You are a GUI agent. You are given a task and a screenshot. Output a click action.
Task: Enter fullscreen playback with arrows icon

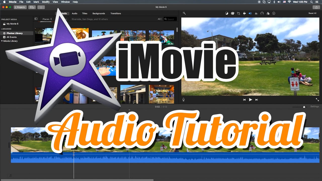pos(317,100)
